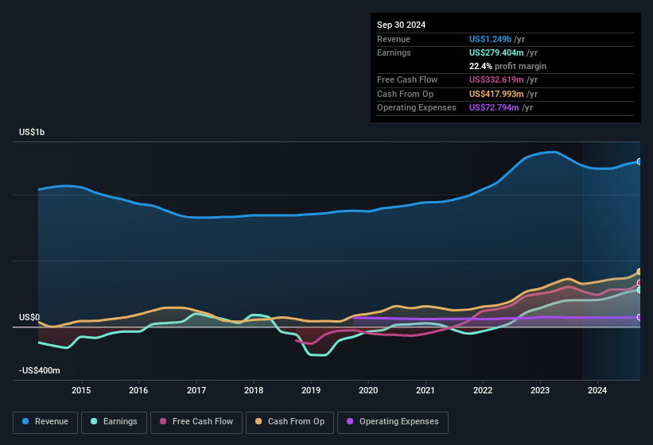The image size is (653, 445).
Task: Toggle the Revenue legend button
Action: point(45,422)
